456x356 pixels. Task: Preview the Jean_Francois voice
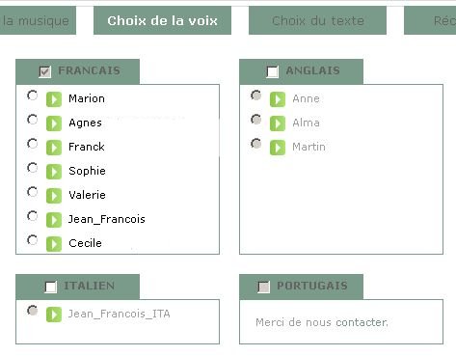pos(54,220)
